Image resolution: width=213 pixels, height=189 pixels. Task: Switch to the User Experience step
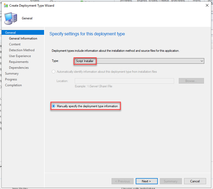coord(20,56)
